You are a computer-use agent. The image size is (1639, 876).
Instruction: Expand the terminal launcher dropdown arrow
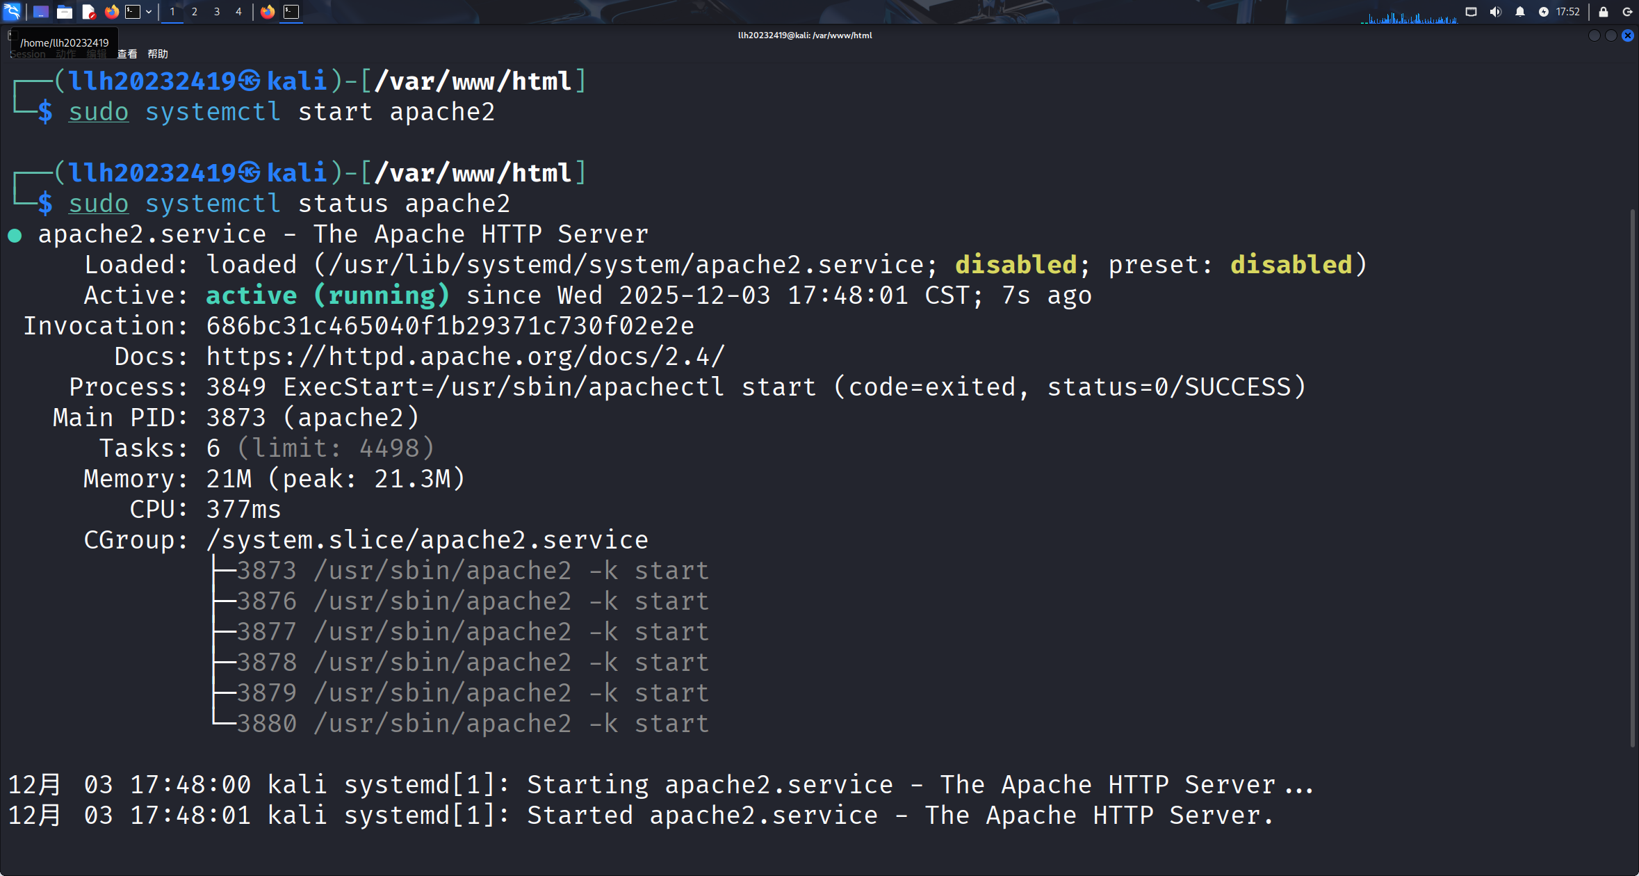[x=149, y=11]
